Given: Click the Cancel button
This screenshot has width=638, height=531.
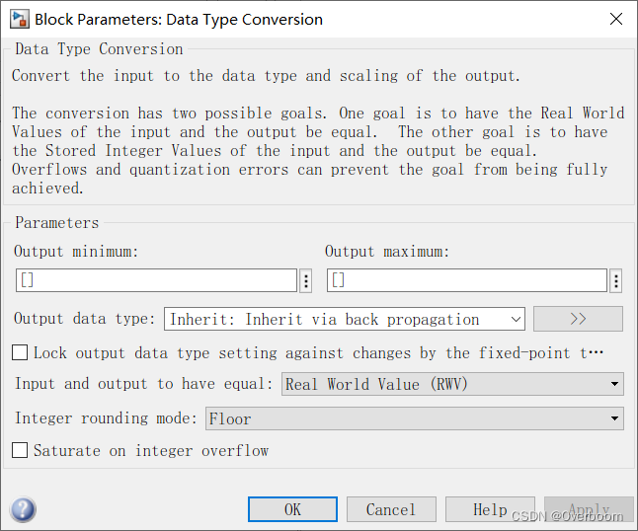Looking at the screenshot, I should 391,509.
